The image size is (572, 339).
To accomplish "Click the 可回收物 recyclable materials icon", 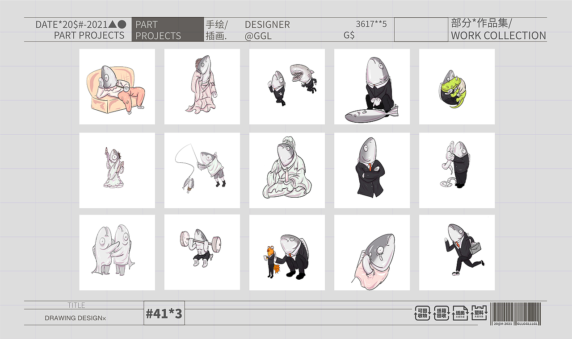I will (422, 312).
